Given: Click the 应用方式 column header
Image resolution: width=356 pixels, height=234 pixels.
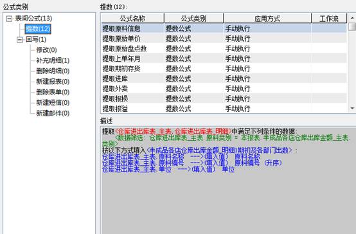Looking at the screenshot, I should point(267,19).
